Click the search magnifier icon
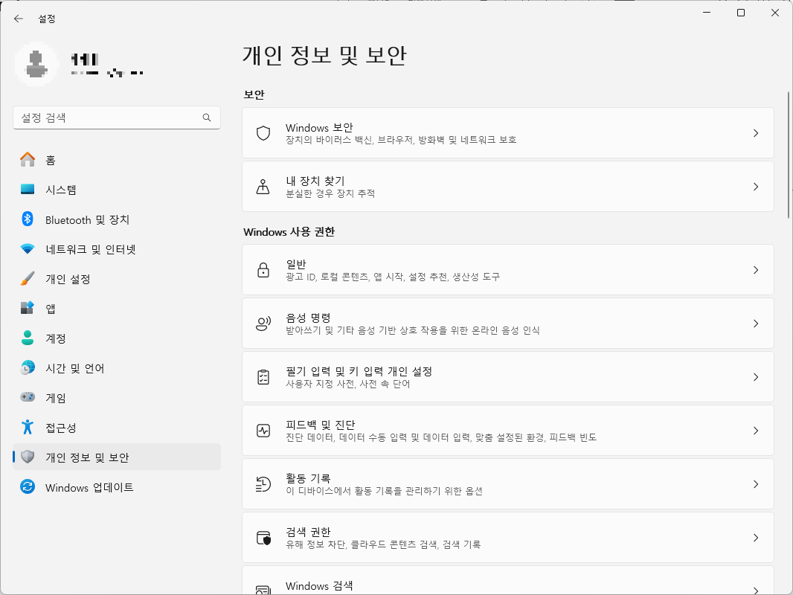 (206, 118)
